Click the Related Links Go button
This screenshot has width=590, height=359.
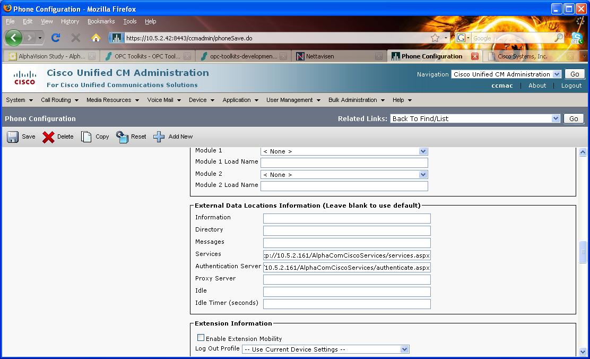pos(574,118)
